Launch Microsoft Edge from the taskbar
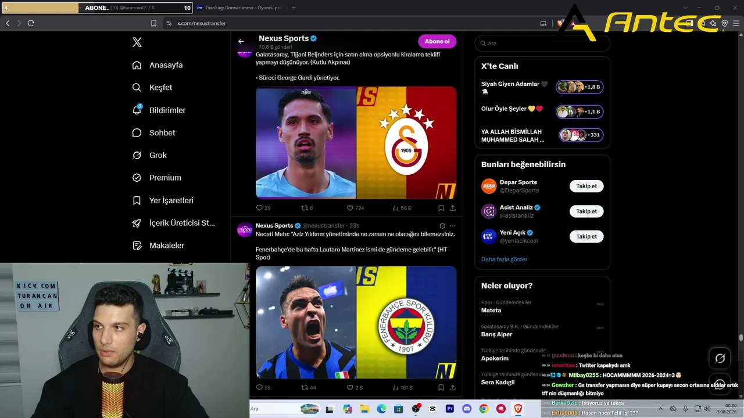Image resolution: width=744 pixels, height=418 pixels. [x=381, y=409]
